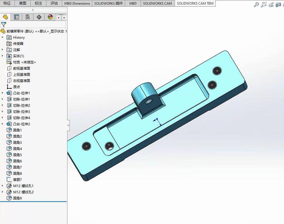Open the SOLIDWORKS CAM tab
The image size is (284, 224).
157,3
